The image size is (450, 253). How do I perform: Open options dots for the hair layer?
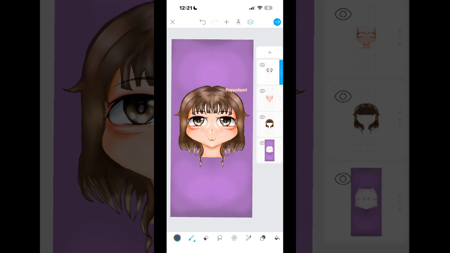(280, 124)
